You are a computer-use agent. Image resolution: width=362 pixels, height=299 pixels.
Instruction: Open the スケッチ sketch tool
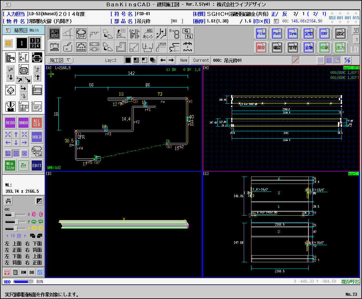81,34
